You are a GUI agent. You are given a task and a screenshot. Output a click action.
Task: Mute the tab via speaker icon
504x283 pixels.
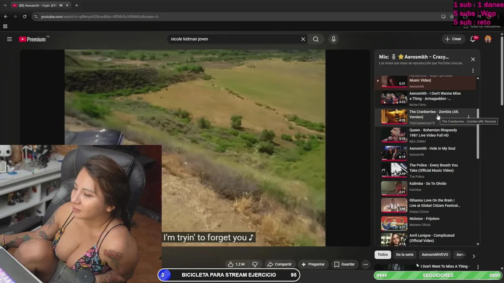[x=61, y=6]
